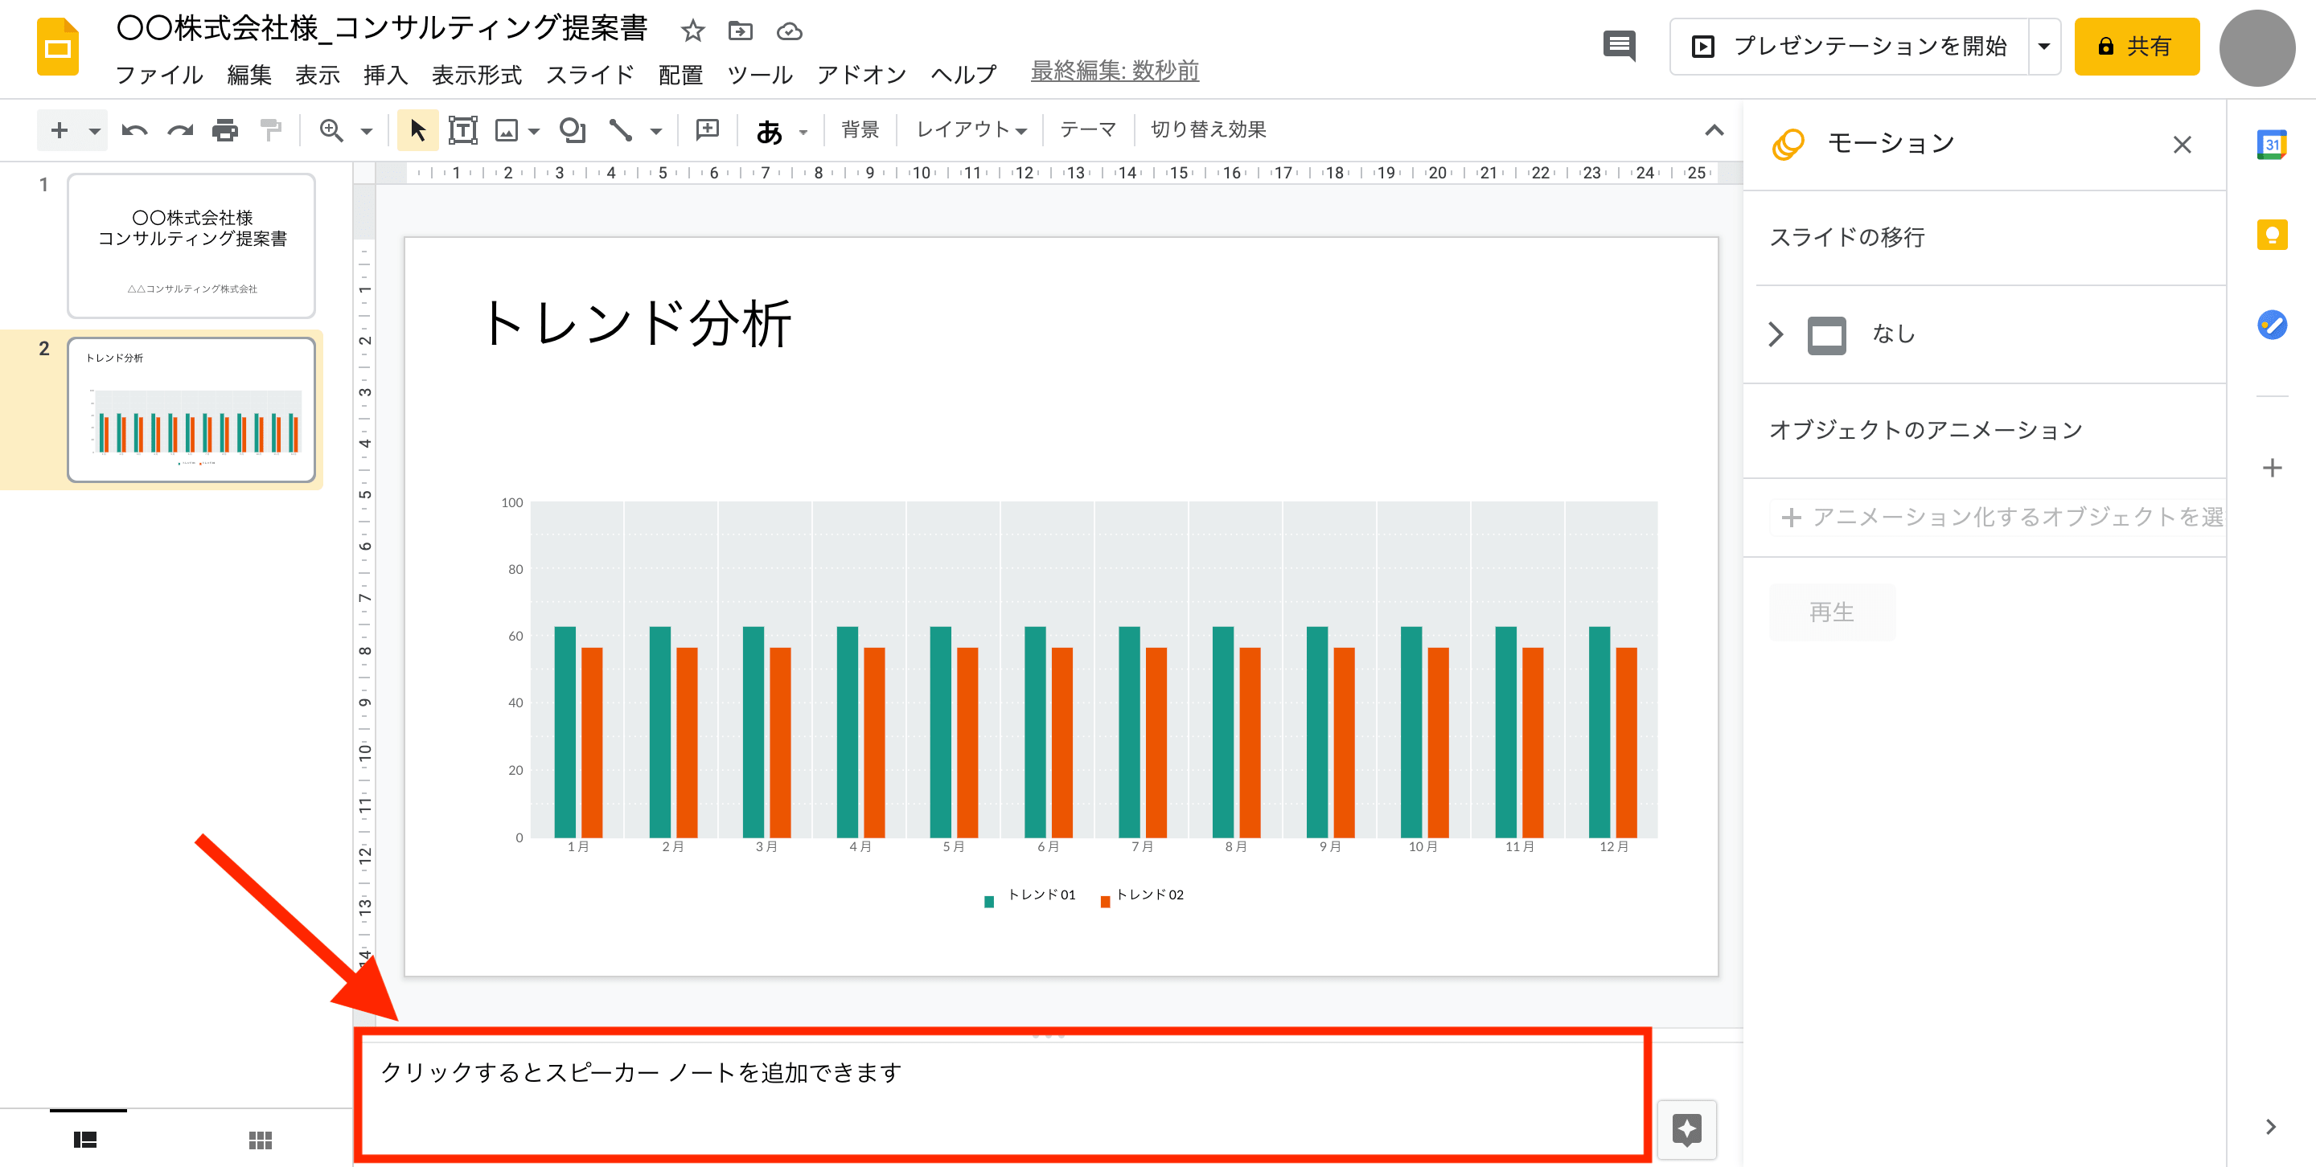2316x1167 pixels.
Task: Select the line tool
Action: coord(620,131)
